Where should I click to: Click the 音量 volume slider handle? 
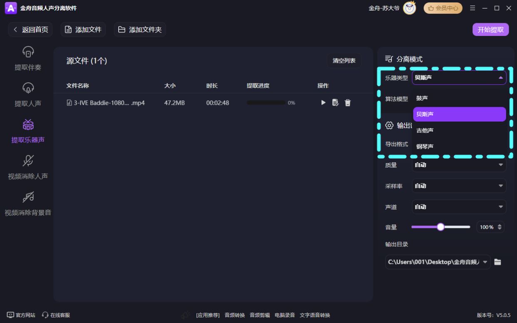pyautogui.click(x=440, y=227)
